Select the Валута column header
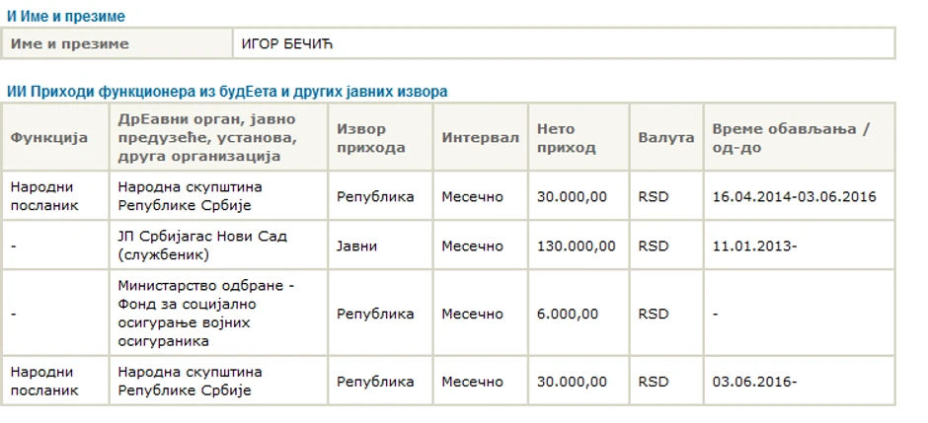This screenshot has width=928, height=423. [666, 137]
